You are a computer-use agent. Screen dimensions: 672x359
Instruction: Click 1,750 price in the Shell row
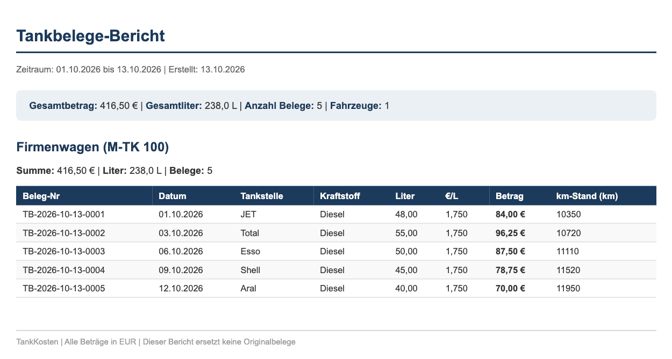coord(456,270)
